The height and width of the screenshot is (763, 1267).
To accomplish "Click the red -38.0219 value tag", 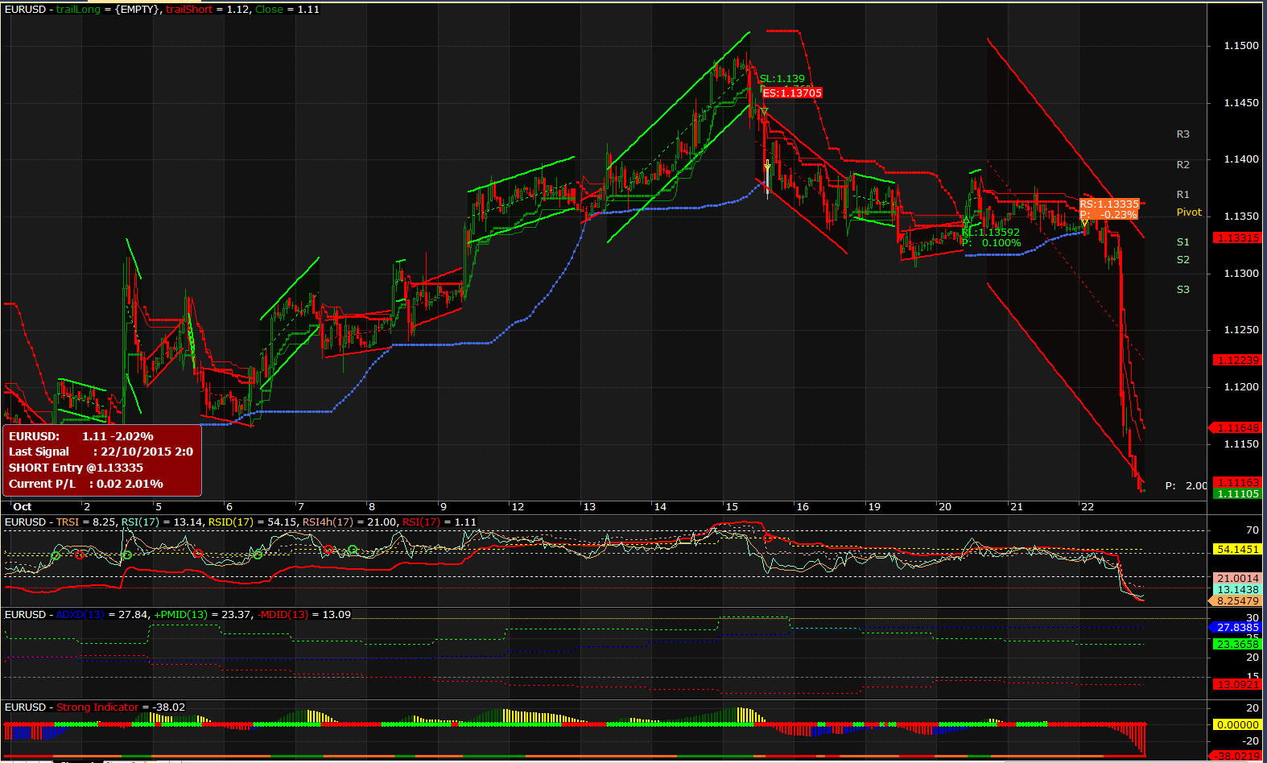I will coord(1237,756).
